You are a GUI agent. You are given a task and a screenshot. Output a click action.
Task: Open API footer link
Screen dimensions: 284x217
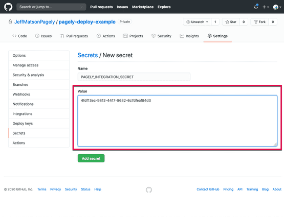240,189
